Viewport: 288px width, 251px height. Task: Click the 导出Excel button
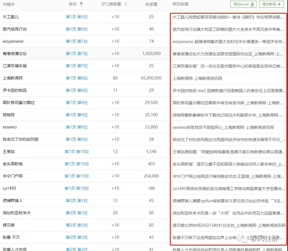(243, 4)
